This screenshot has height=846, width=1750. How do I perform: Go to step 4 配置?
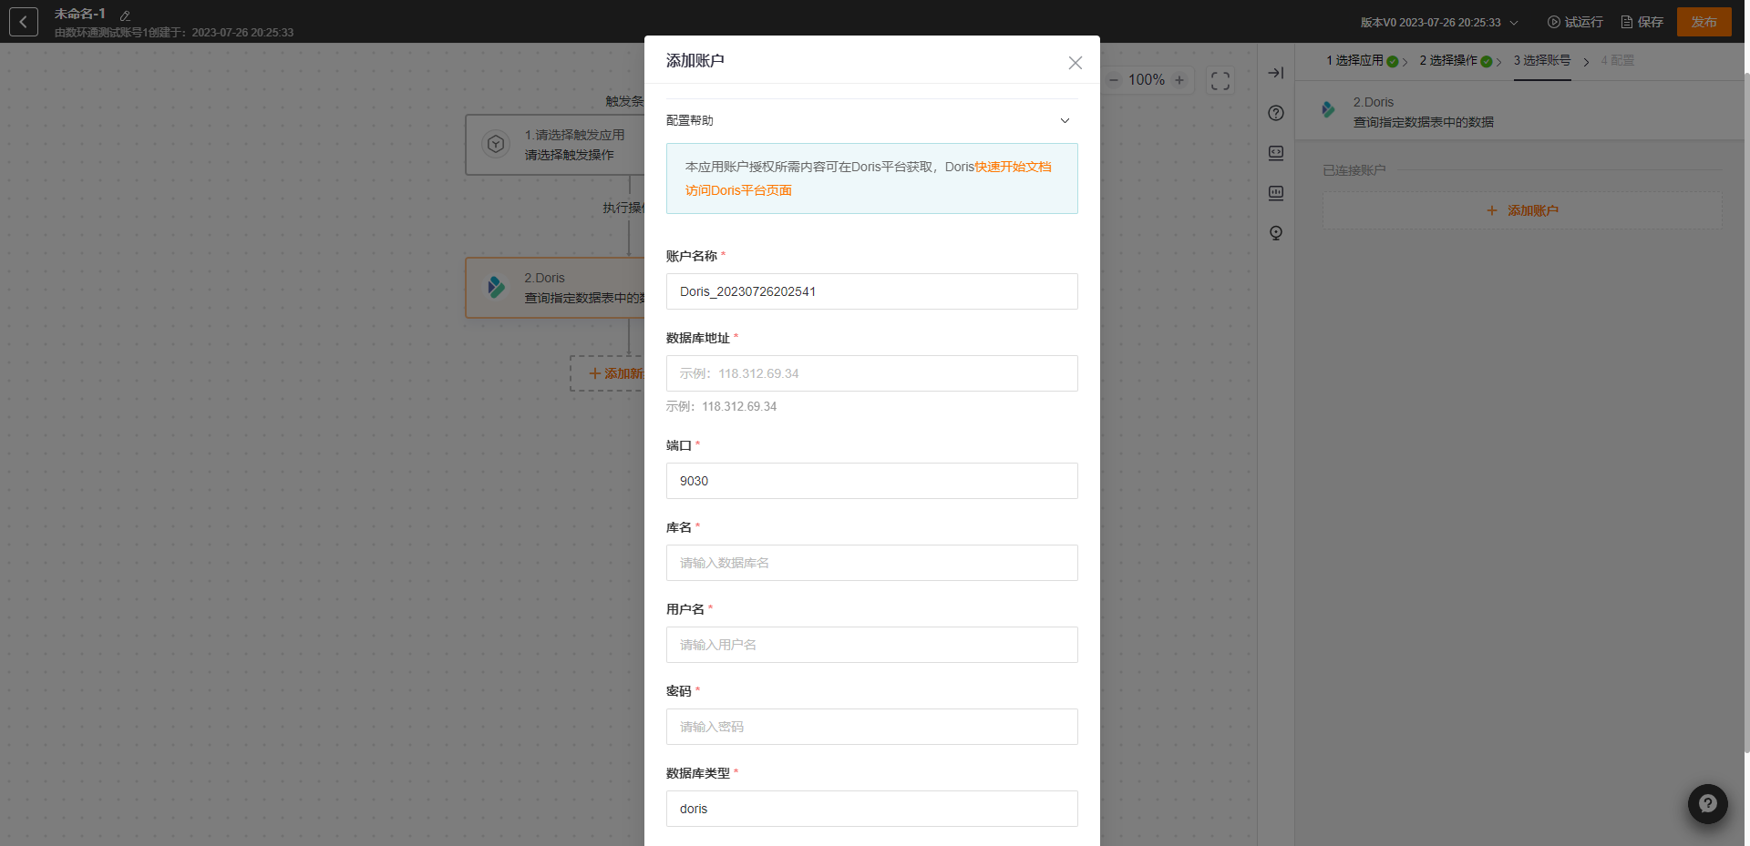point(1618,60)
